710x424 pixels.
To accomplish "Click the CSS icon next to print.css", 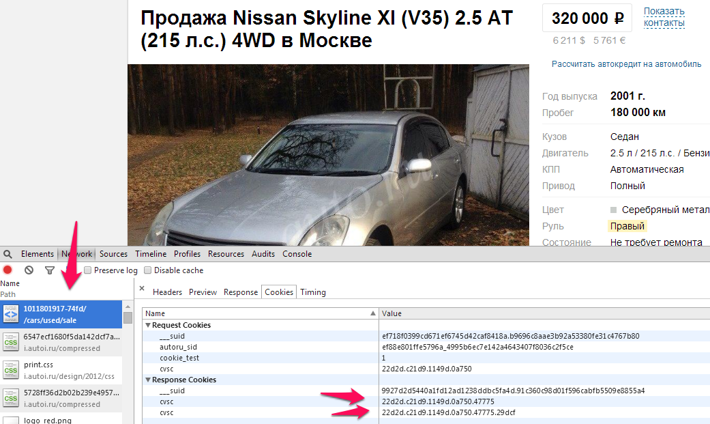I will (x=11, y=371).
